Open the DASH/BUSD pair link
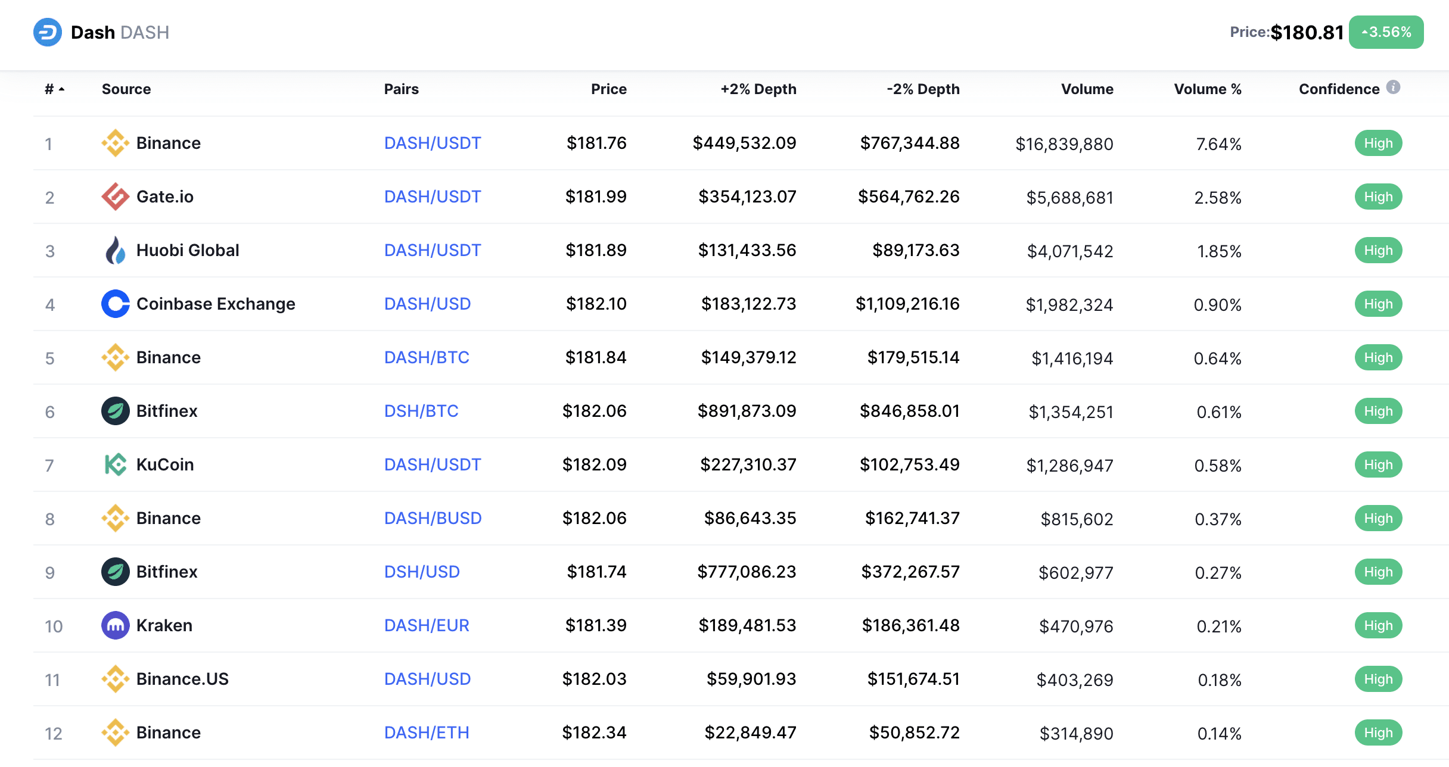Screen dimensions: 1449x767 tap(433, 518)
